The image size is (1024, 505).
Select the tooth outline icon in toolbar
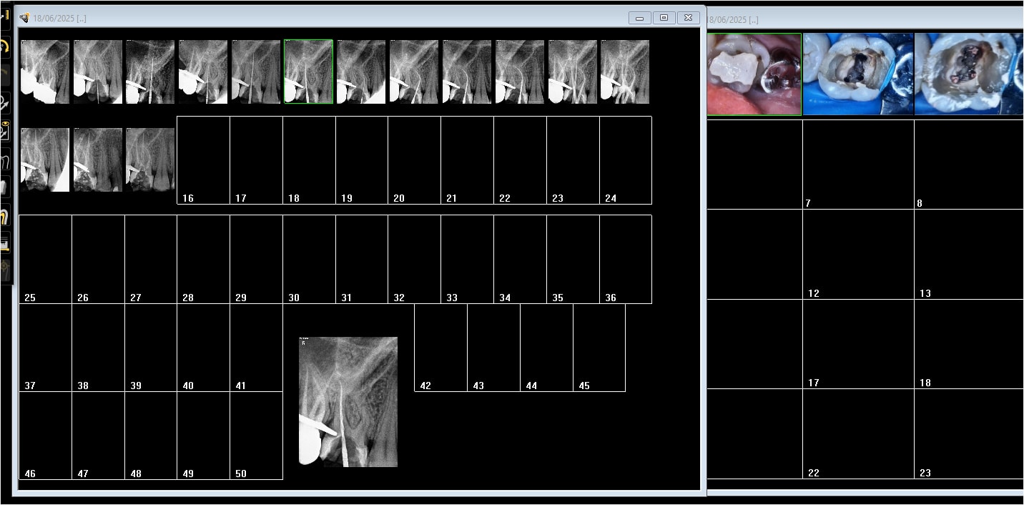pyautogui.click(x=5, y=162)
